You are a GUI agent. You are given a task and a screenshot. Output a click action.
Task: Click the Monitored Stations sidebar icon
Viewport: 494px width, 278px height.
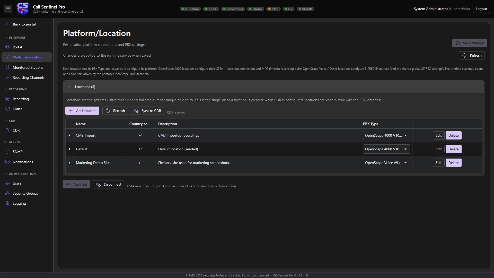point(7,67)
